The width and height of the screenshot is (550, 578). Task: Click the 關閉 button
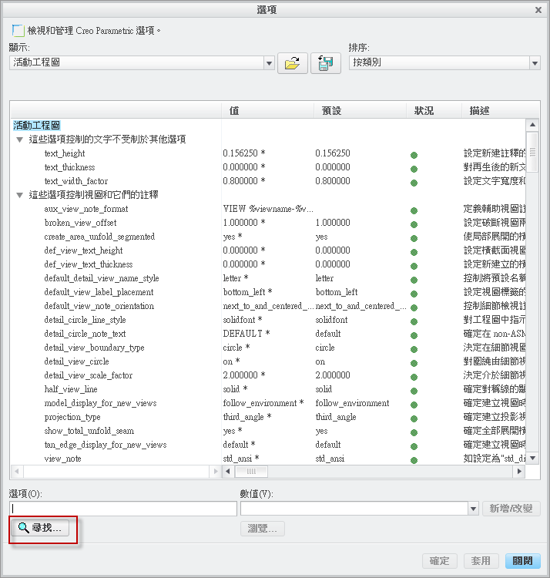coord(523,561)
